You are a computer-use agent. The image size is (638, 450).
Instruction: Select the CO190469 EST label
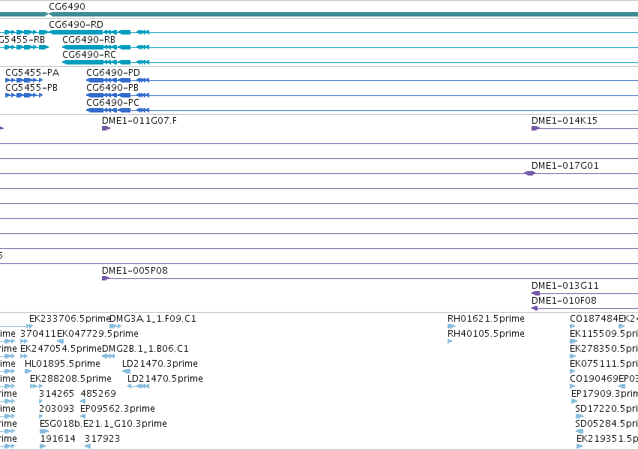pyautogui.click(x=594, y=379)
